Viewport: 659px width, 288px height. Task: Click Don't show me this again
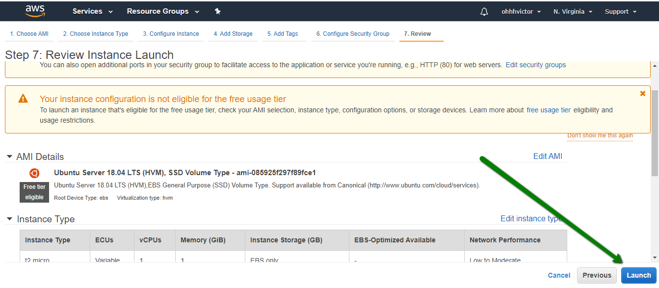click(x=600, y=135)
